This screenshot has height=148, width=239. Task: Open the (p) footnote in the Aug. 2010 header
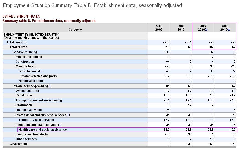(x=229, y=30)
